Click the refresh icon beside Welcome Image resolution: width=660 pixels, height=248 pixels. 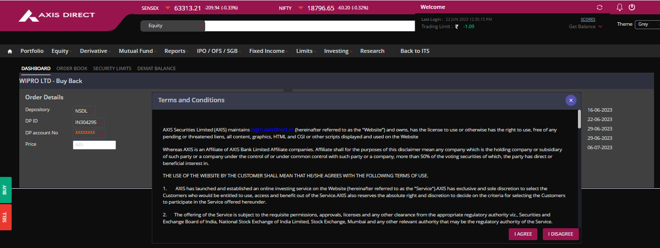(600, 7)
